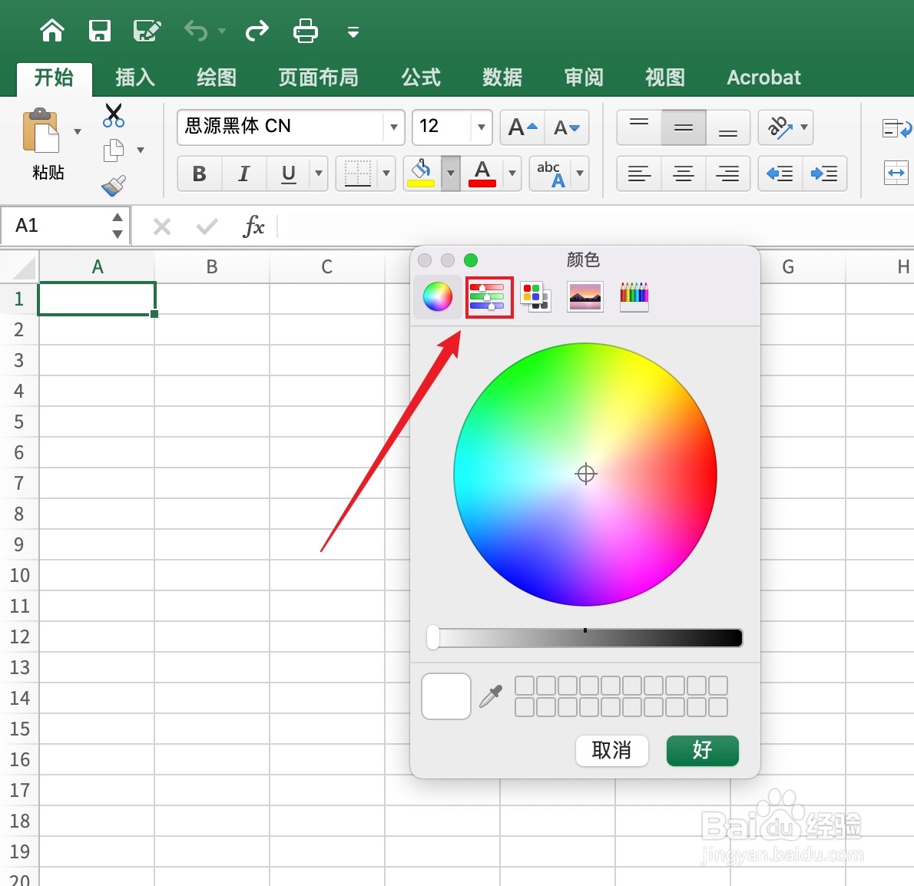Open borders dropdown arrow
Viewport: 914px width, 886px height.
click(386, 173)
